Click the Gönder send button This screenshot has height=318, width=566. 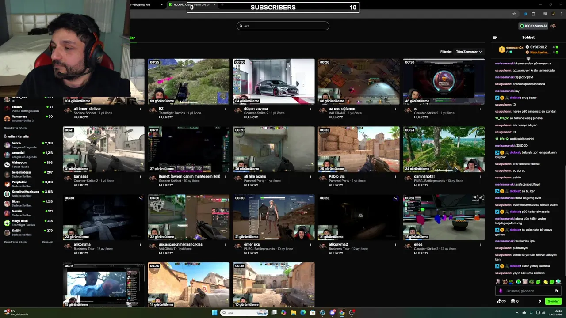553,301
